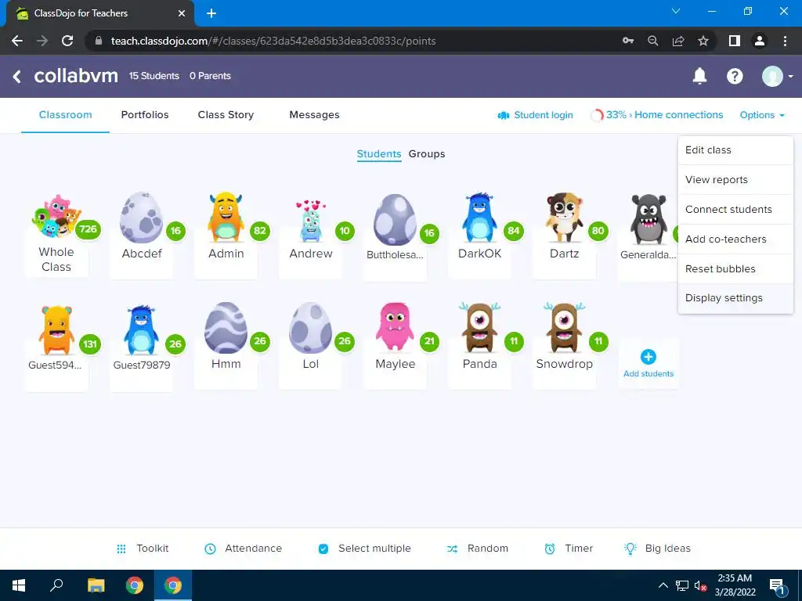
Task: Choose View reports from menu
Action: (x=735, y=180)
